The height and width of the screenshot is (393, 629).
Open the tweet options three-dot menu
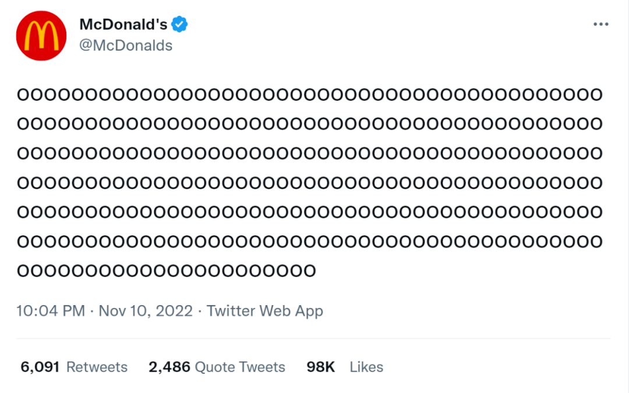tap(600, 24)
